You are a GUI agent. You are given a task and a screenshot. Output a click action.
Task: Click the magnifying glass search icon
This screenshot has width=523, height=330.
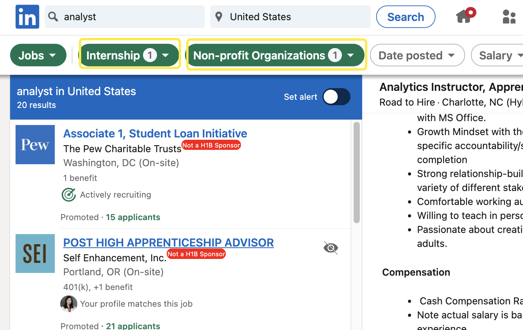[53, 17]
